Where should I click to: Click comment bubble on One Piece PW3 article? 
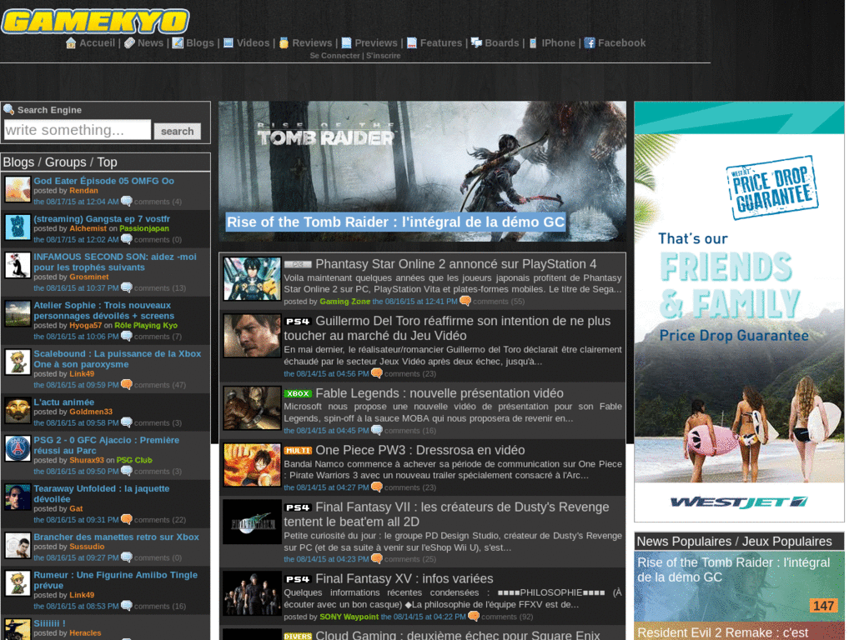[376, 487]
